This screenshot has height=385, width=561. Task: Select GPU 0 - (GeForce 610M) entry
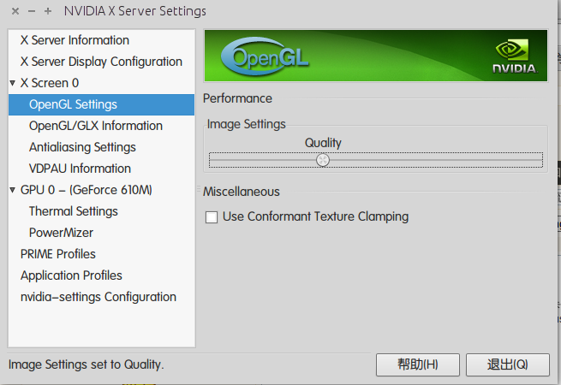pyautogui.click(x=87, y=190)
